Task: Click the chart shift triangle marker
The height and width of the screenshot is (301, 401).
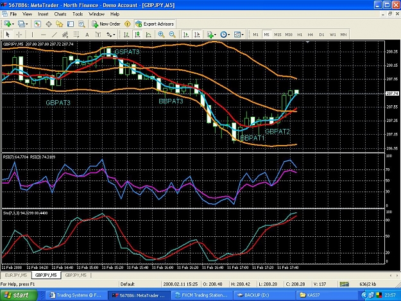Action: coord(308,42)
